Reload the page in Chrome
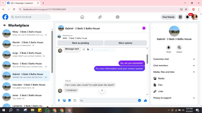The height and width of the screenshot is (113, 202). (x=14, y=9)
